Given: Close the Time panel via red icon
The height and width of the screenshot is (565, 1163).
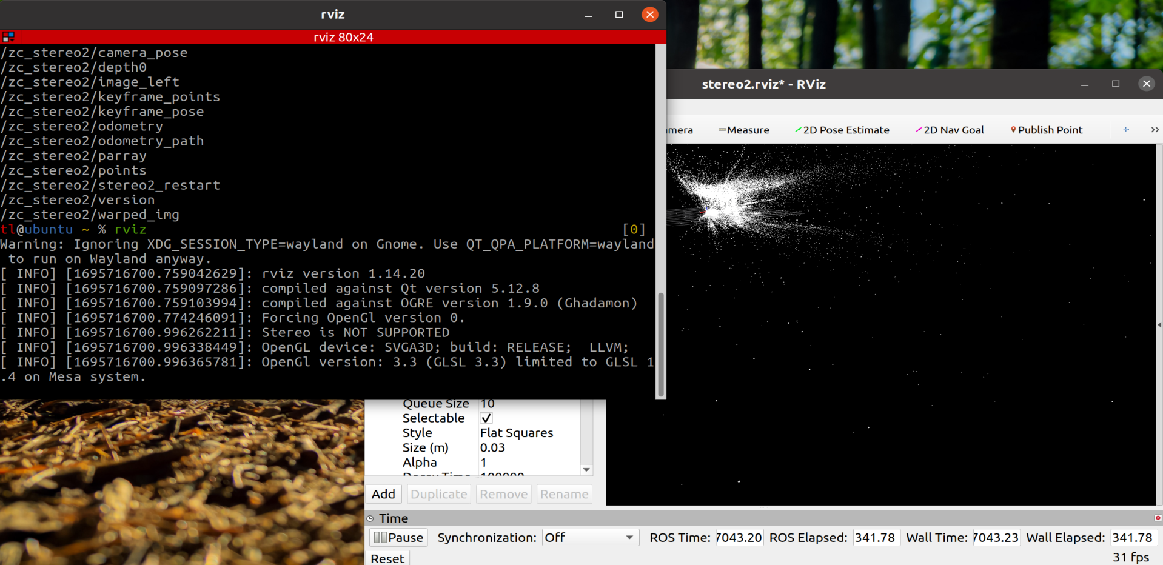Looking at the screenshot, I should tap(1158, 518).
